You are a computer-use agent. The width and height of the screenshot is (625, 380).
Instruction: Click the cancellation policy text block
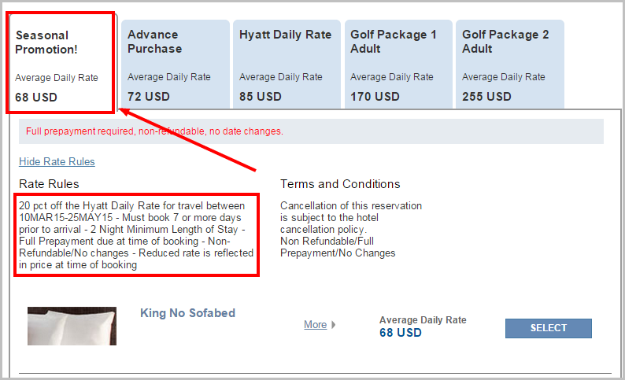(351, 230)
